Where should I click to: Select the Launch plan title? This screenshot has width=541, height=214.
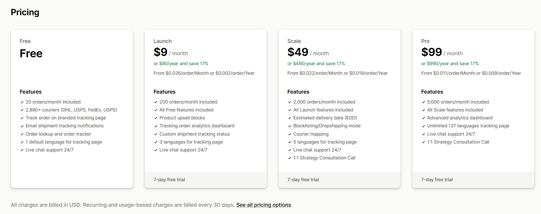163,41
